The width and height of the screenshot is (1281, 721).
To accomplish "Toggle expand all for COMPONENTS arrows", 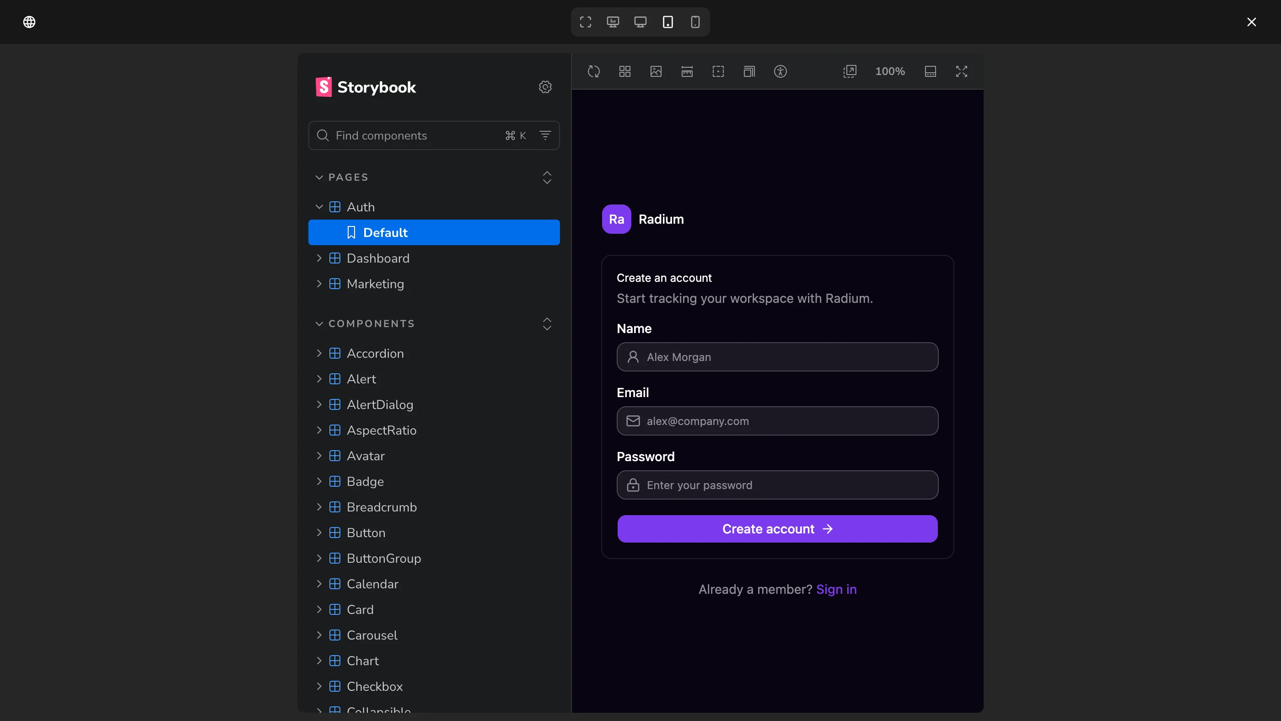I will point(547,324).
